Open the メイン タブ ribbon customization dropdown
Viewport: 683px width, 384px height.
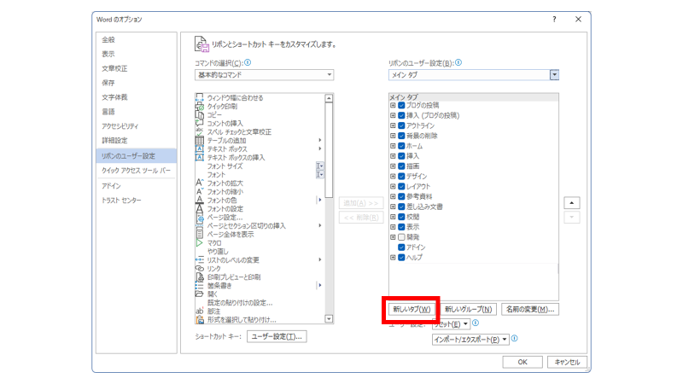474,75
